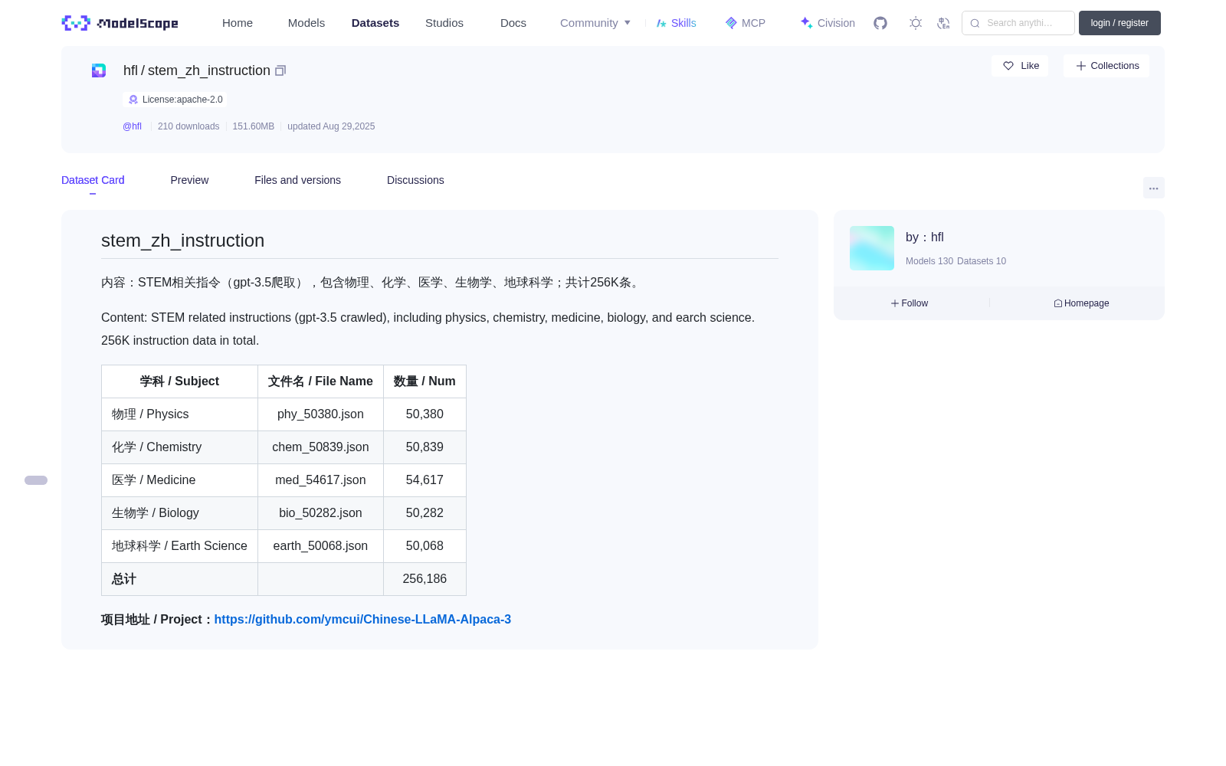Screen dimensions: 1226x766
Task: Switch to the Discussions tab
Action: tap(415, 180)
